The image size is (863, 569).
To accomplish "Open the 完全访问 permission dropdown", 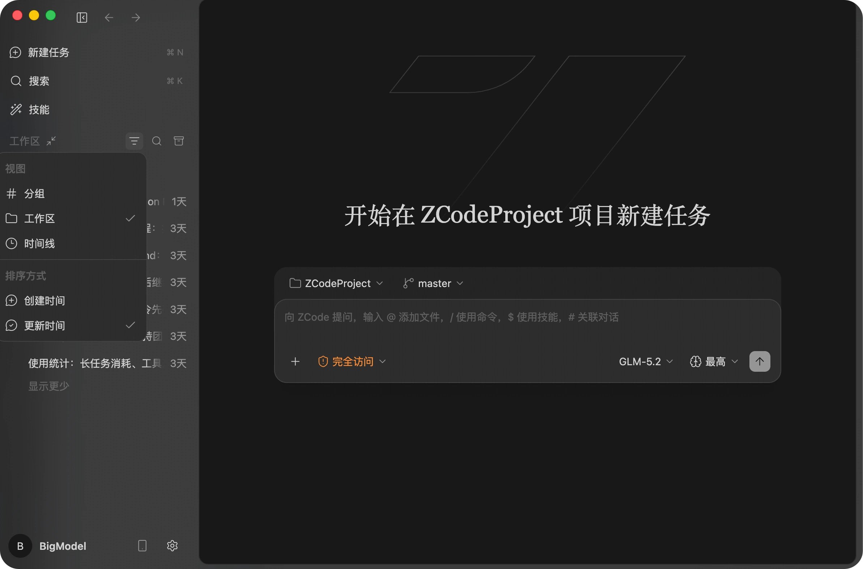I will tap(352, 362).
